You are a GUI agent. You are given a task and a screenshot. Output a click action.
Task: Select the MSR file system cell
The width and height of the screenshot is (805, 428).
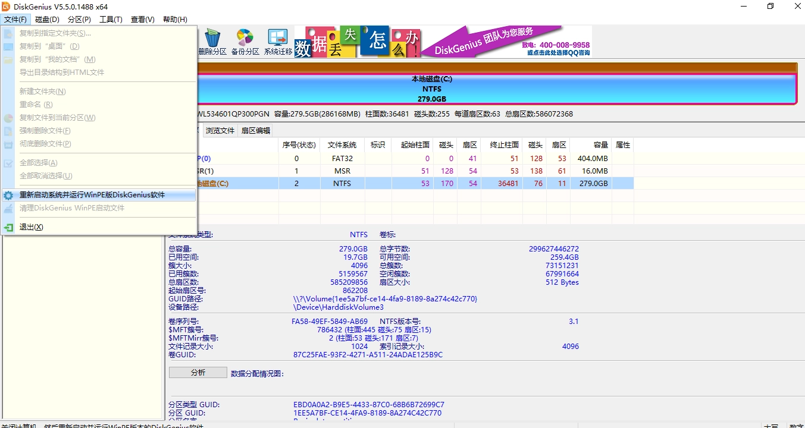click(x=343, y=171)
